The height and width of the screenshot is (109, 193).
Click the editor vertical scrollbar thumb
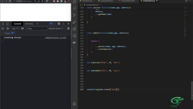[192, 90]
